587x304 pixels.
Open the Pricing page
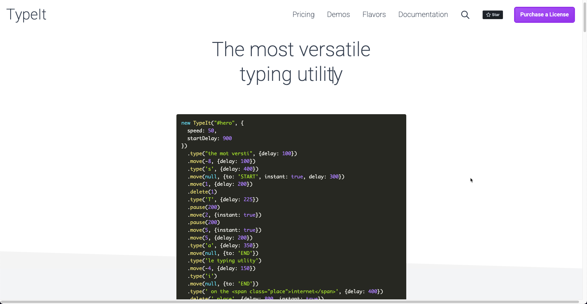pos(303,15)
